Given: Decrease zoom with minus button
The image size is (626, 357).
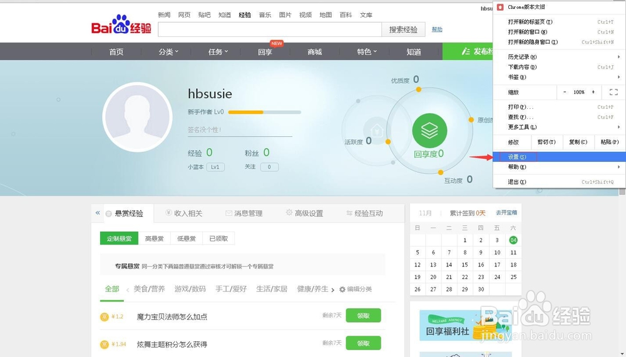Looking at the screenshot, I should click(x=565, y=92).
